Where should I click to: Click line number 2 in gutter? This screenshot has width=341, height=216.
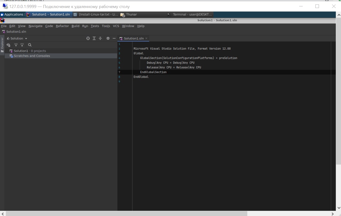tap(119, 49)
